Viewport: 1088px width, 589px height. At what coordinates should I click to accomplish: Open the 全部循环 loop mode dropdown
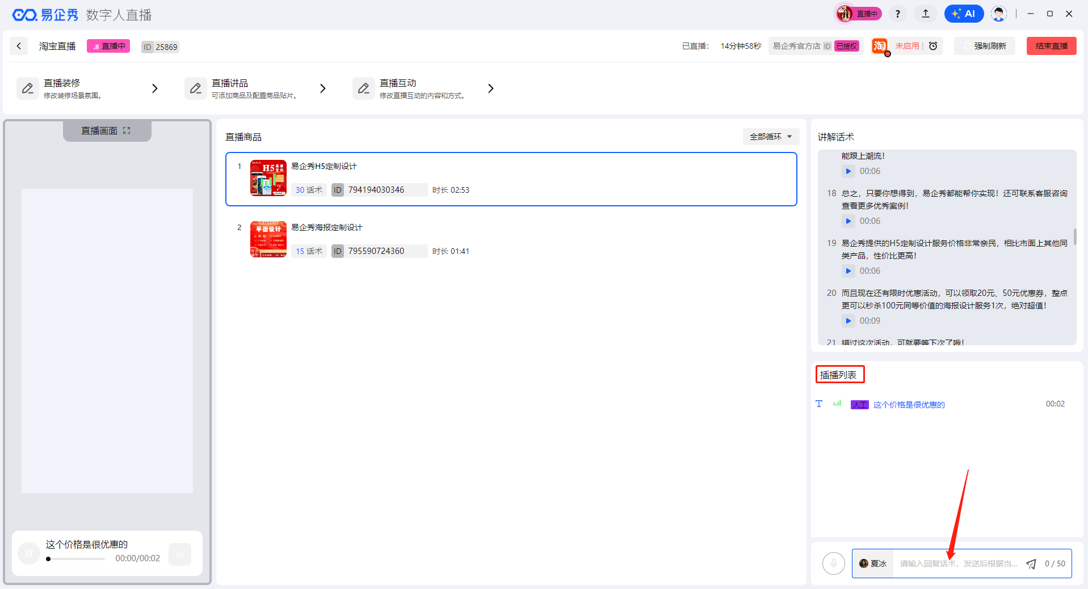(771, 137)
